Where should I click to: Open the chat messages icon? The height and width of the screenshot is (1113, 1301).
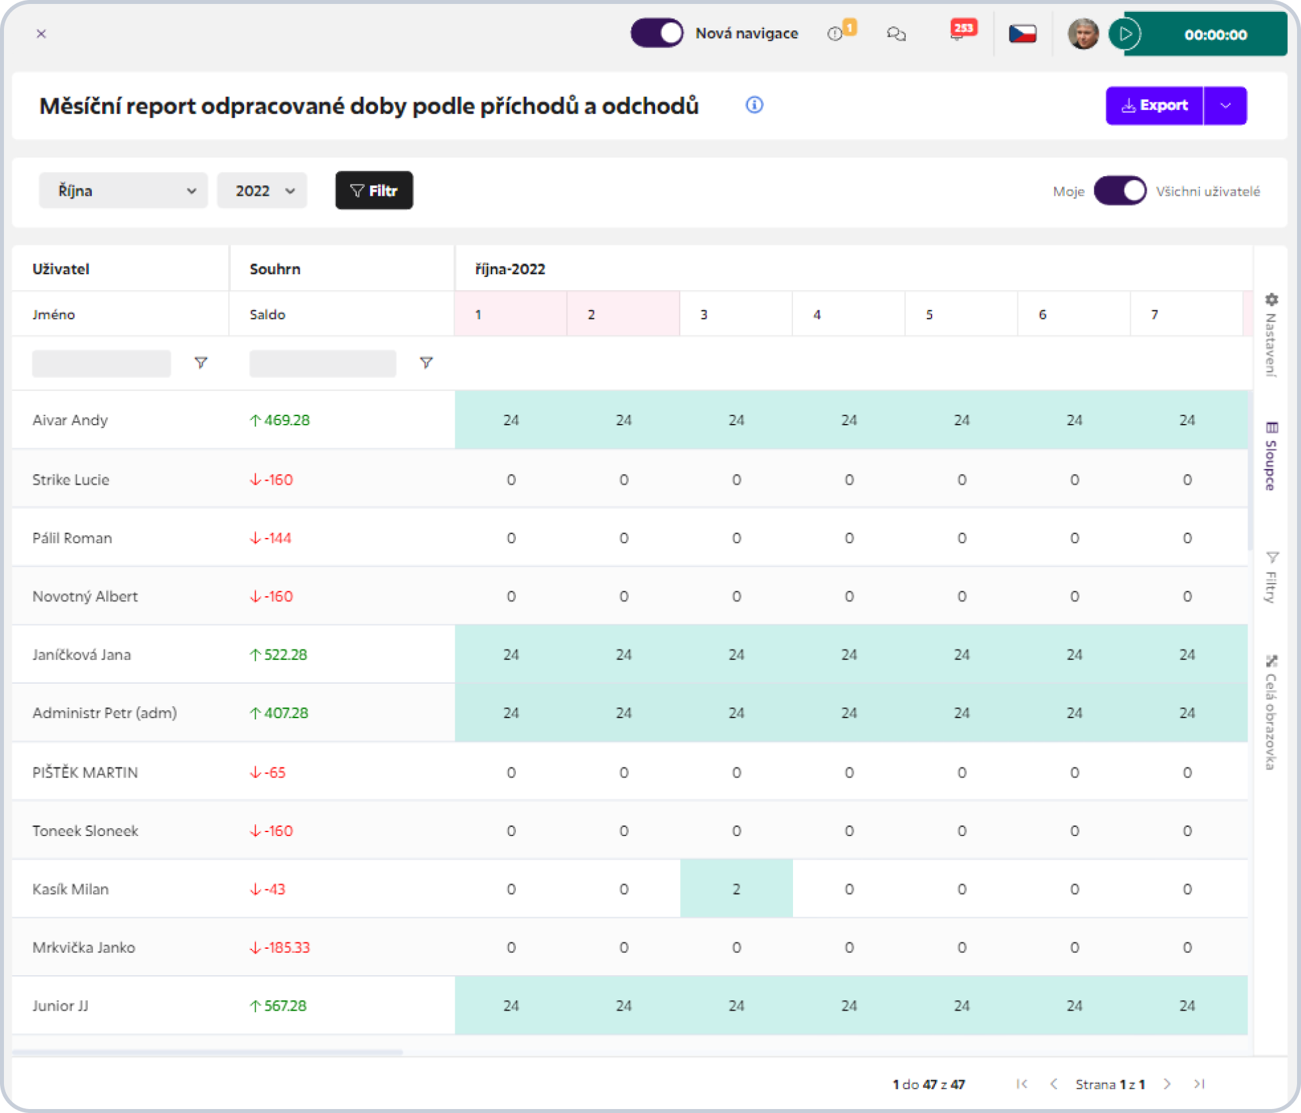click(x=896, y=34)
